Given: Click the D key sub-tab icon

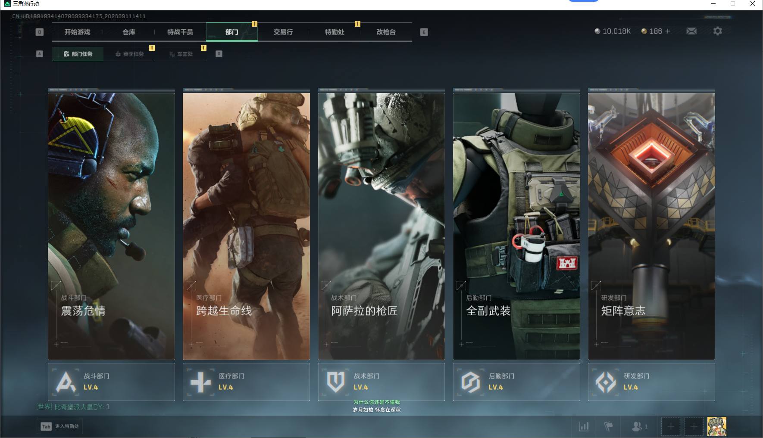Looking at the screenshot, I should point(219,54).
